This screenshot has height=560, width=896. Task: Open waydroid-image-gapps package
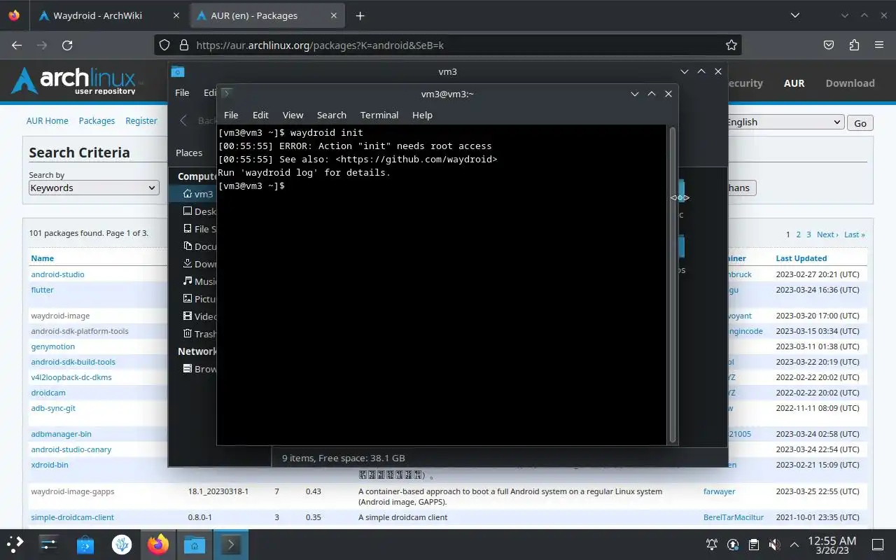(x=73, y=491)
